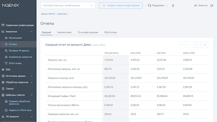Click the DDoS-атаки sidebar icon
Image resolution: width=217 pixels, height=122 pixels.
click(x=6, y=63)
